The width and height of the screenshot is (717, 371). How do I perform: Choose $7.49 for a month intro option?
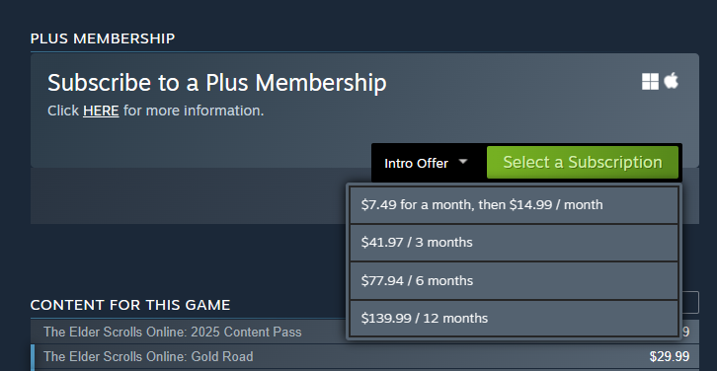(x=514, y=204)
